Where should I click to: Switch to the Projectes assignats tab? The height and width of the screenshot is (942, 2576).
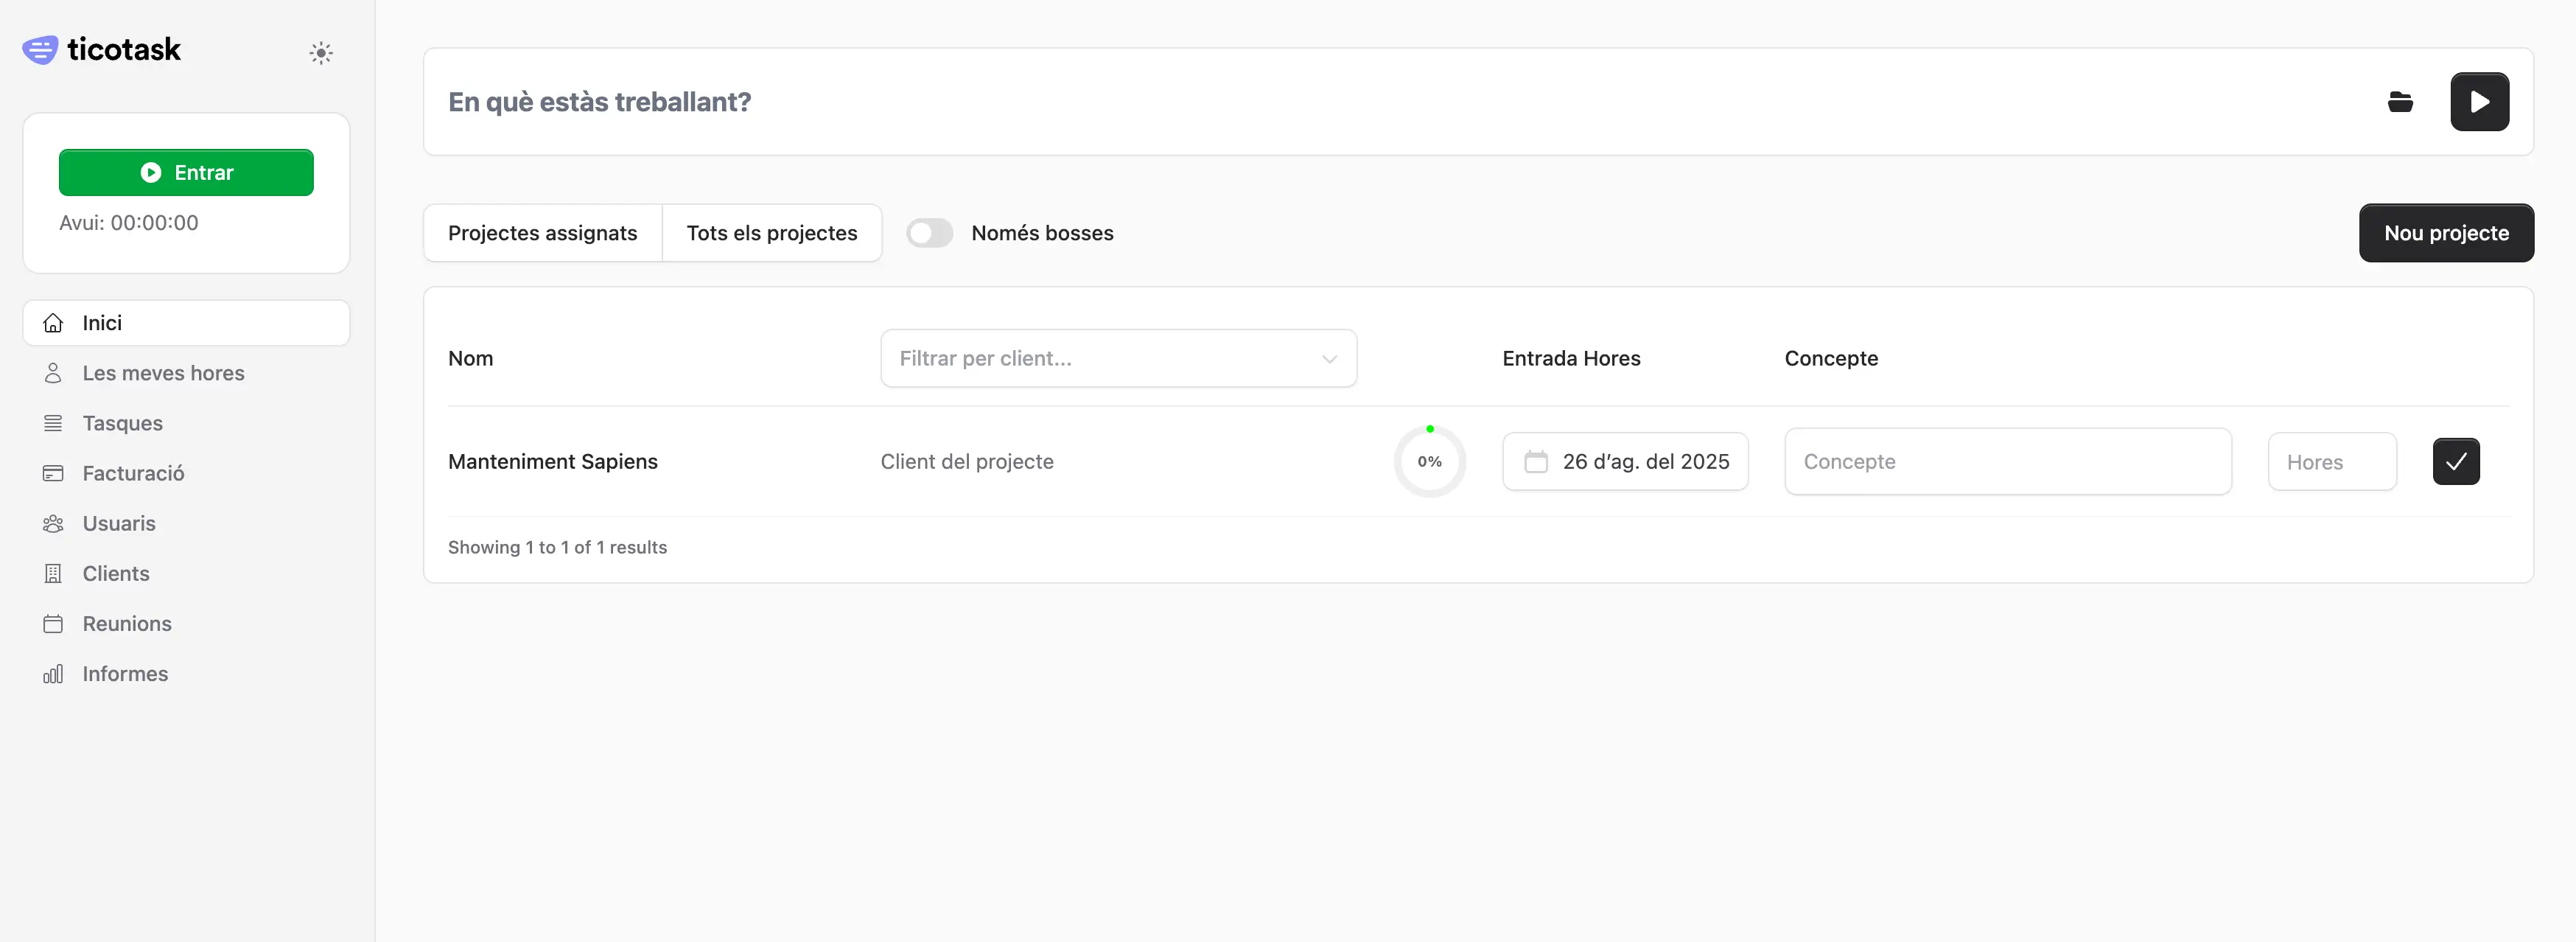point(542,233)
